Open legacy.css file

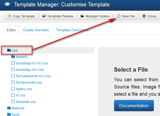tap(24, 89)
